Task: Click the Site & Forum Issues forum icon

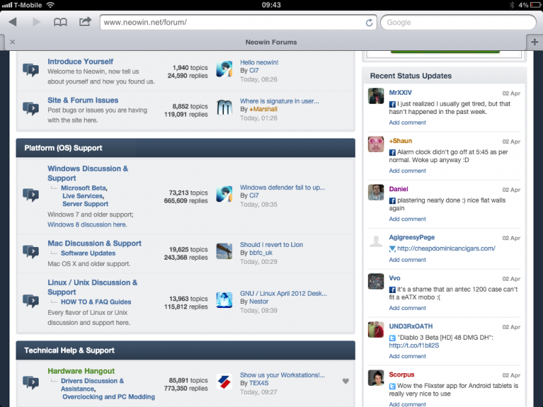Action: pos(31,109)
